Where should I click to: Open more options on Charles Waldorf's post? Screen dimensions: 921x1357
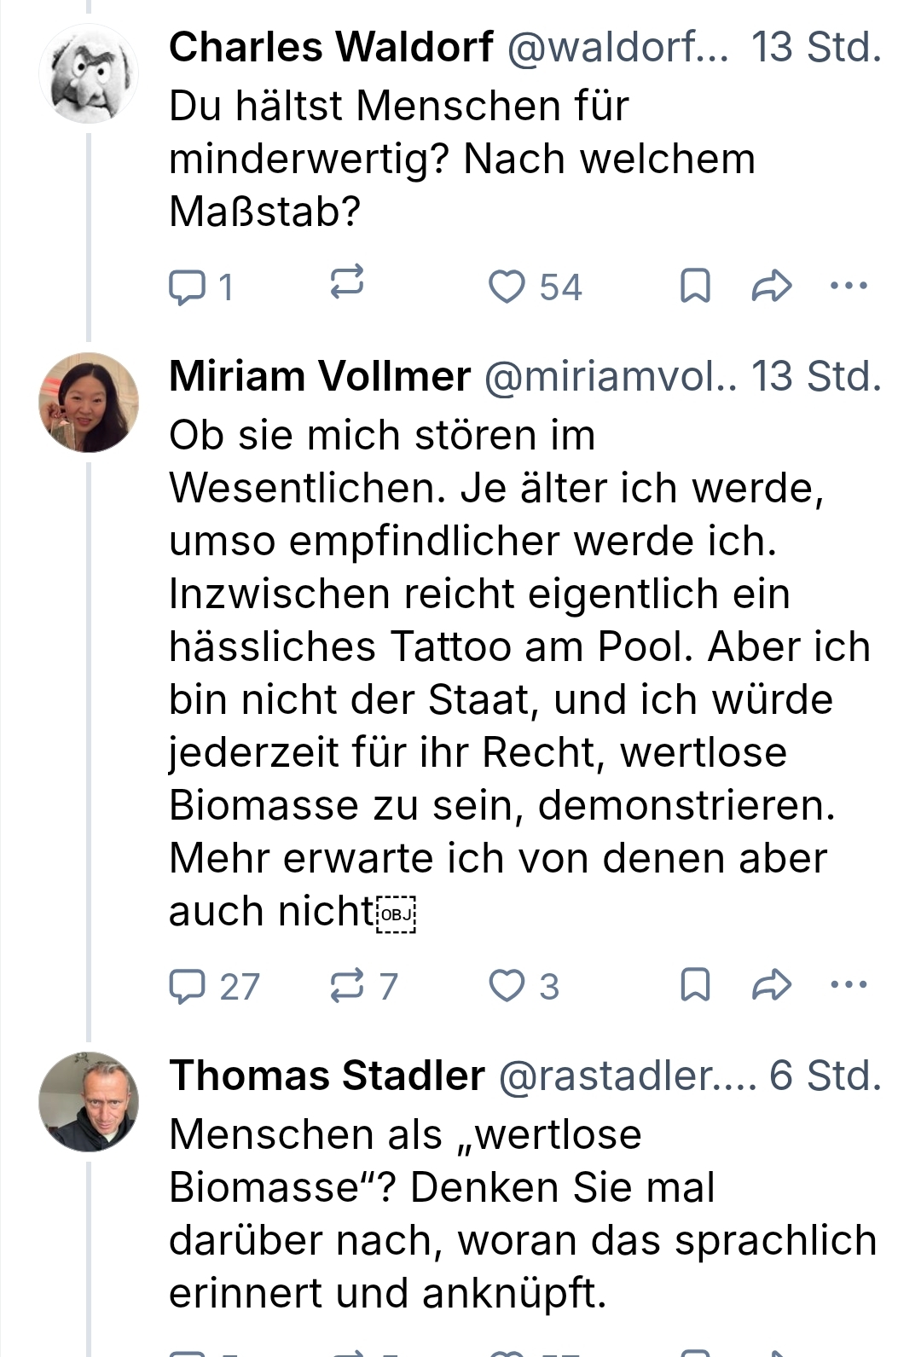pyautogui.click(x=849, y=286)
